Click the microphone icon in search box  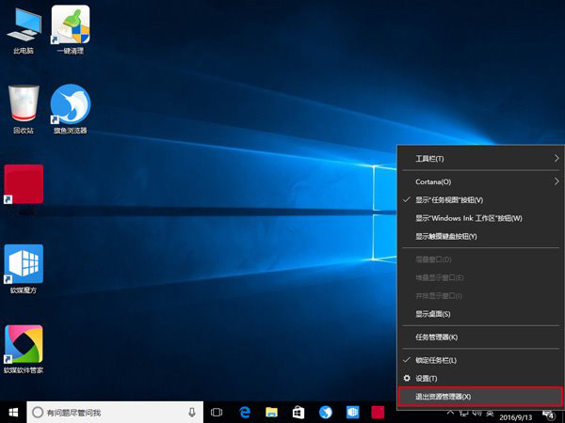192,413
